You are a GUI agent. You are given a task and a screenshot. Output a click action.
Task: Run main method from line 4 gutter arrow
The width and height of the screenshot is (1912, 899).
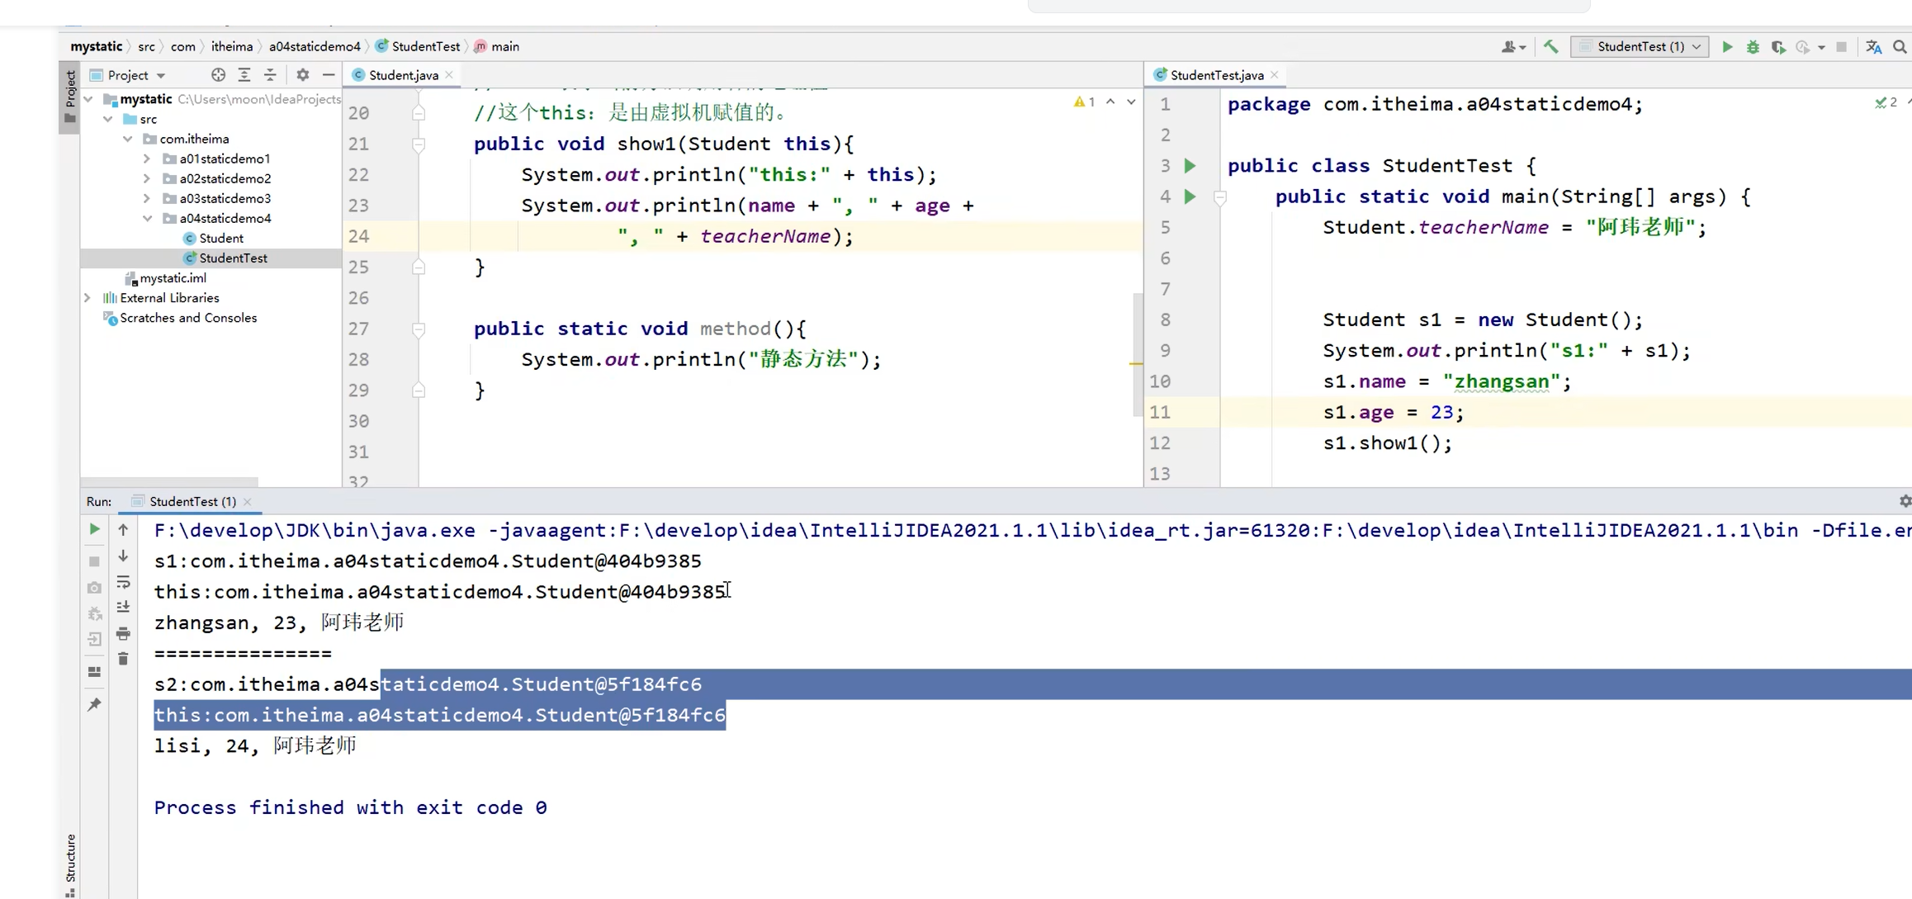tap(1189, 196)
